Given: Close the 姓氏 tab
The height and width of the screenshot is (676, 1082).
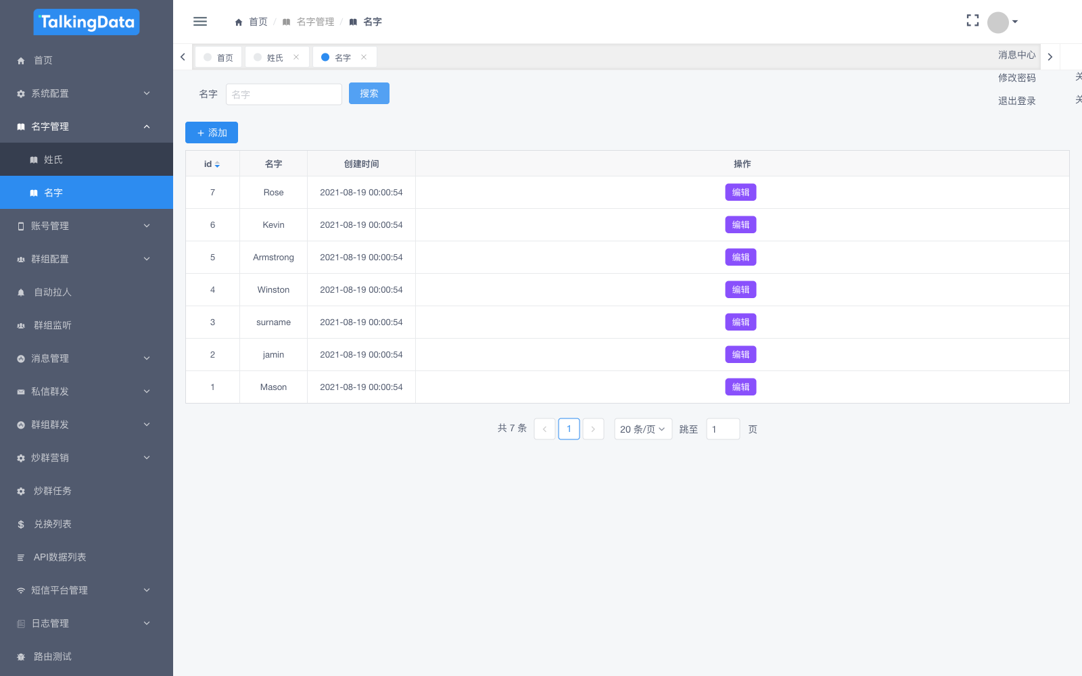Looking at the screenshot, I should tap(296, 57).
